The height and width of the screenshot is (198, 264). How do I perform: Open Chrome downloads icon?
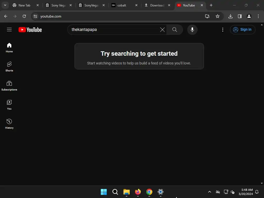(230, 16)
